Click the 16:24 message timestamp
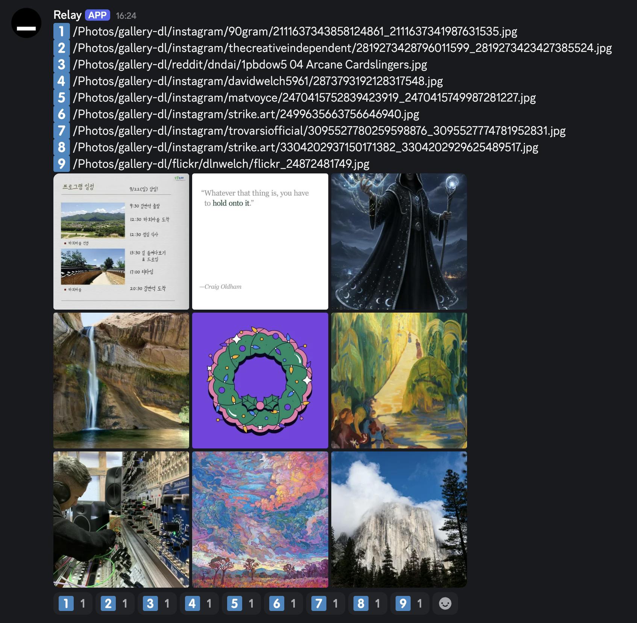 click(x=126, y=16)
